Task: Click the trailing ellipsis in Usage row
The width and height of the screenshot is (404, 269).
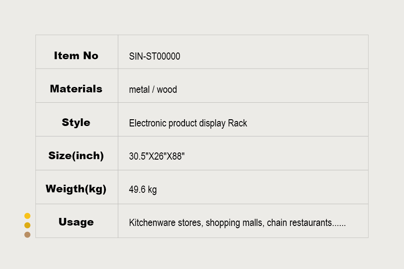Action: pos(339,224)
